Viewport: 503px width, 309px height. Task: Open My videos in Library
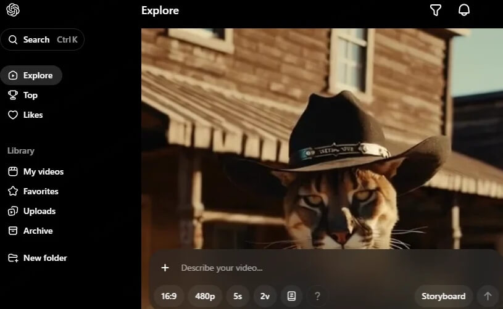click(x=43, y=171)
